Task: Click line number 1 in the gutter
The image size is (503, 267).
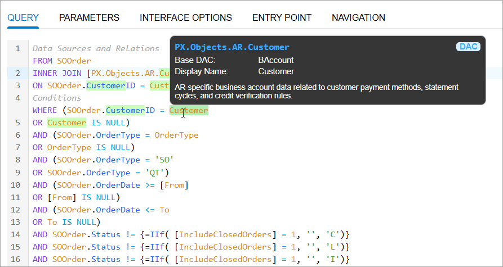Action: pos(18,48)
